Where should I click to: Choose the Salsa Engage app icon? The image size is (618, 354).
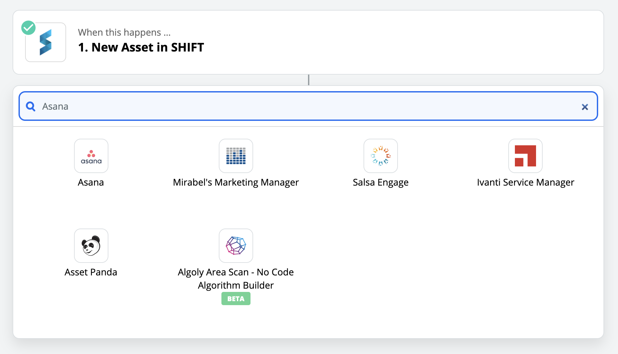point(381,156)
